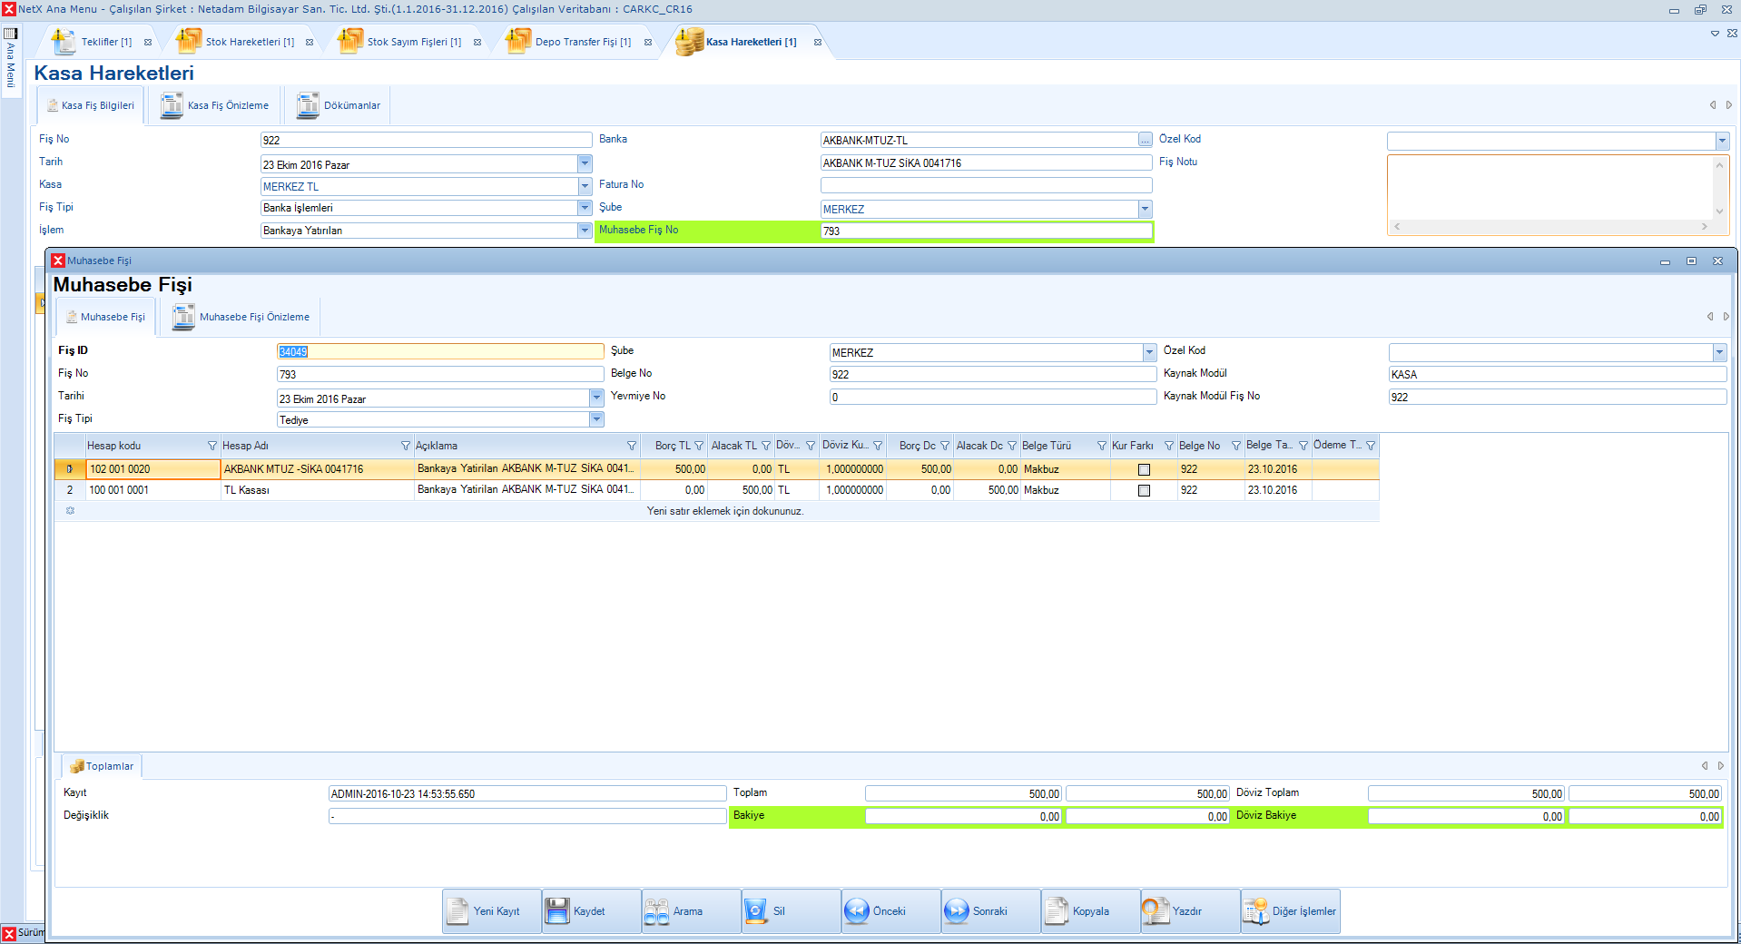Image resolution: width=1741 pixels, height=944 pixels.
Task: Click the Kopyala copy icon
Action: [1057, 910]
